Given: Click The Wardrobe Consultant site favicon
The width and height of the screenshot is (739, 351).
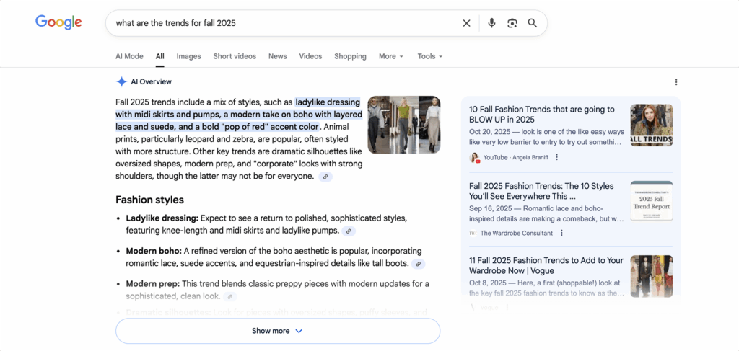Looking at the screenshot, I should tap(473, 233).
